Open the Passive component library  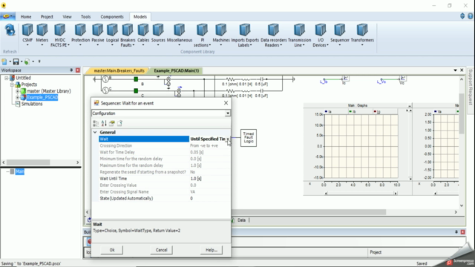97,35
